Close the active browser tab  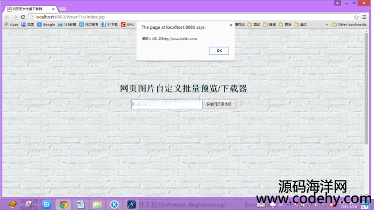click(53, 9)
